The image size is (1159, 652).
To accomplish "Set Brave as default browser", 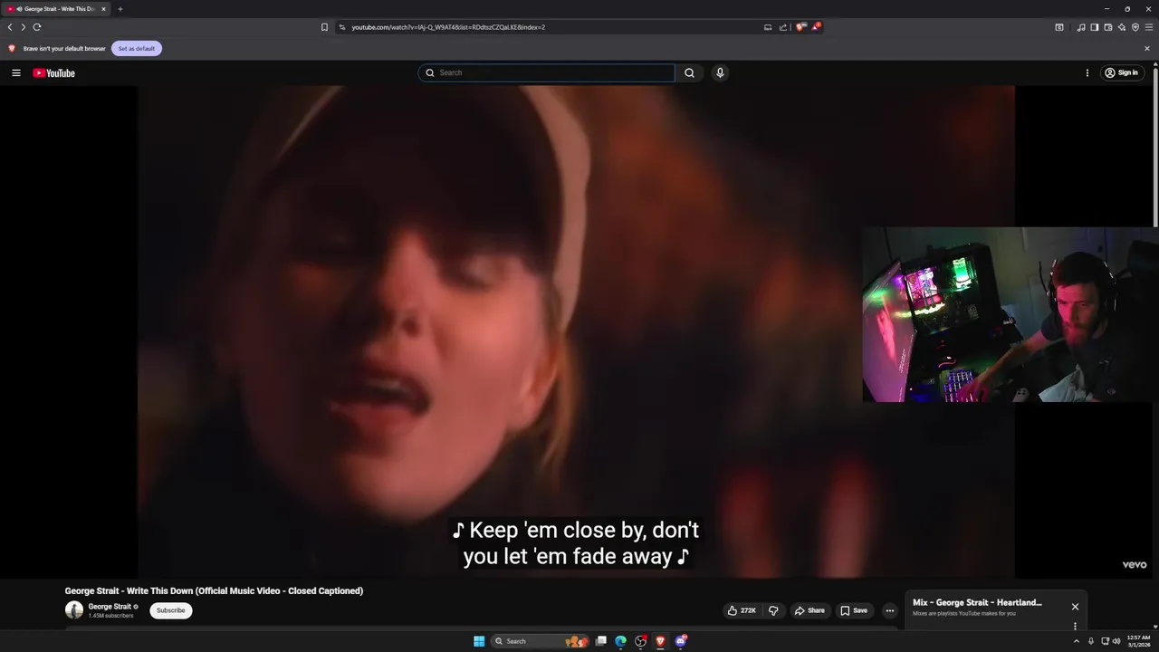I will tap(137, 48).
